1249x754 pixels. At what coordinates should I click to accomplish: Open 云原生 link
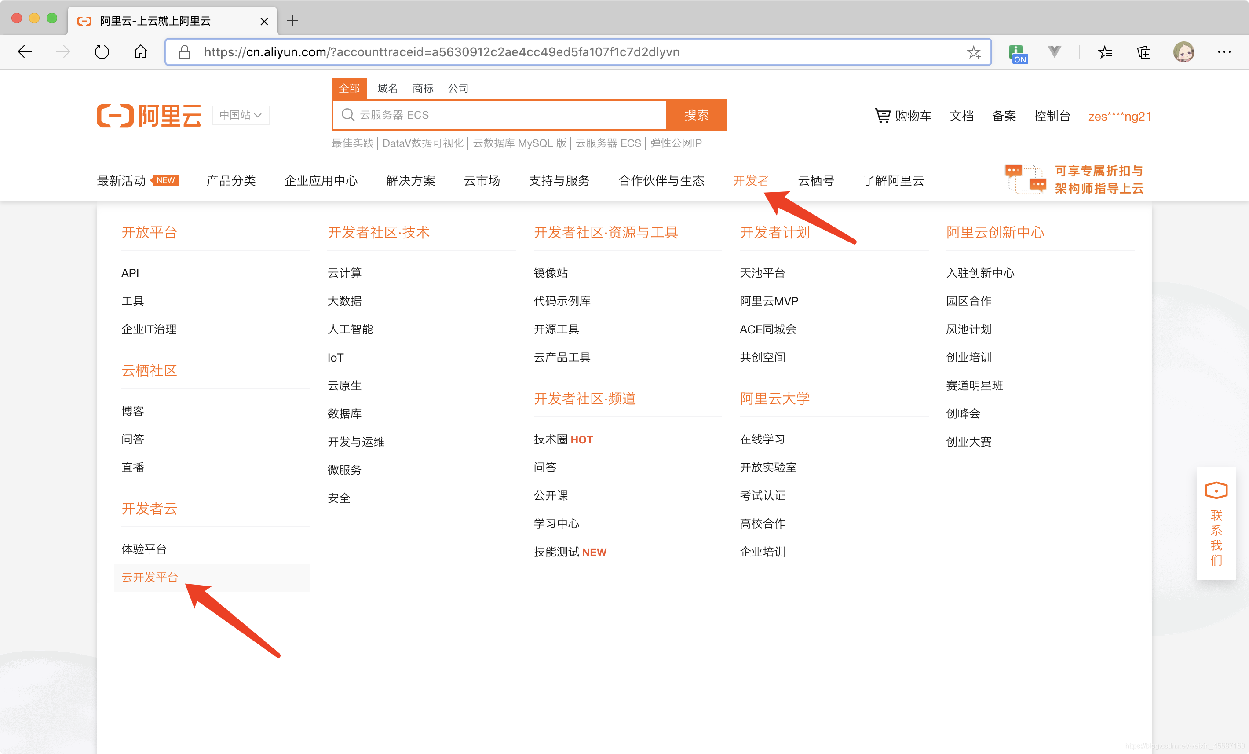pyautogui.click(x=345, y=385)
